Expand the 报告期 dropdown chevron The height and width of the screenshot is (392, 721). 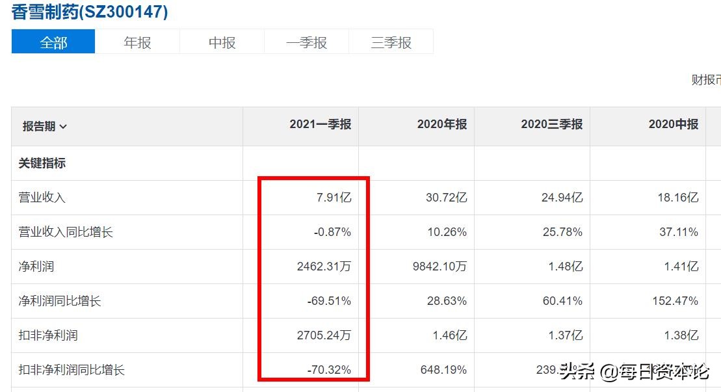tap(63, 127)
